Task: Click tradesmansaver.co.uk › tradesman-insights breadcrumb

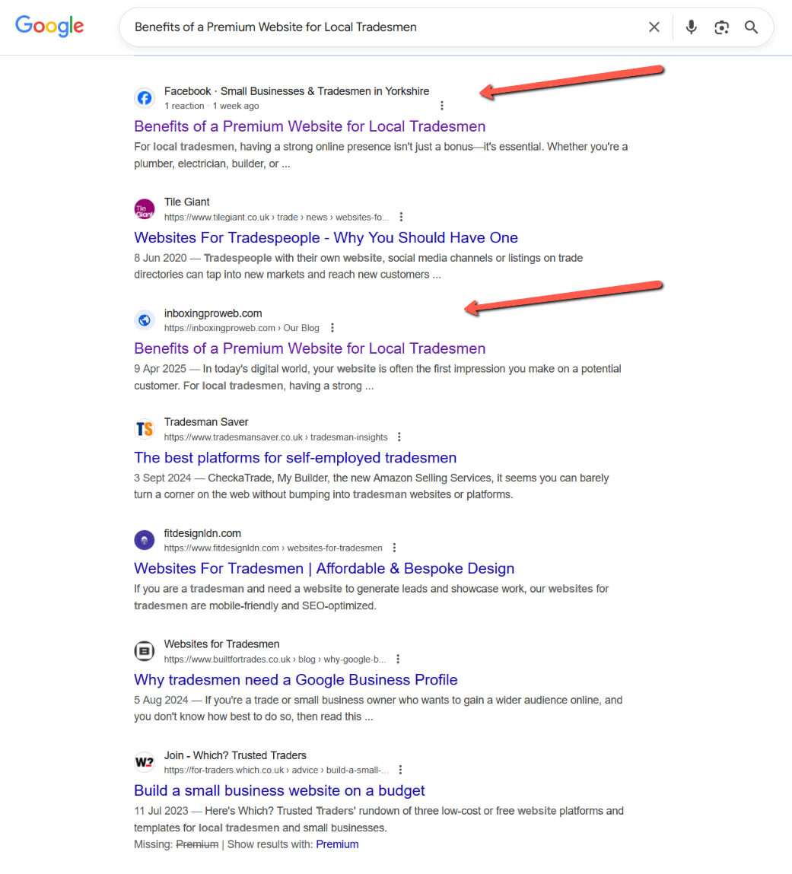Action: (276, 437)
